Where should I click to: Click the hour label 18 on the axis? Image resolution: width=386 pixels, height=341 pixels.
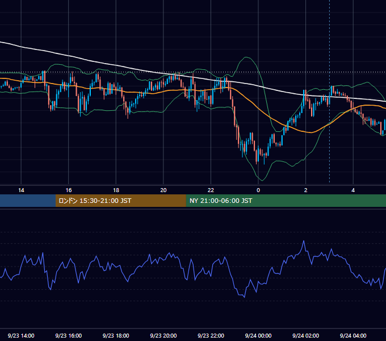(116, 190)
